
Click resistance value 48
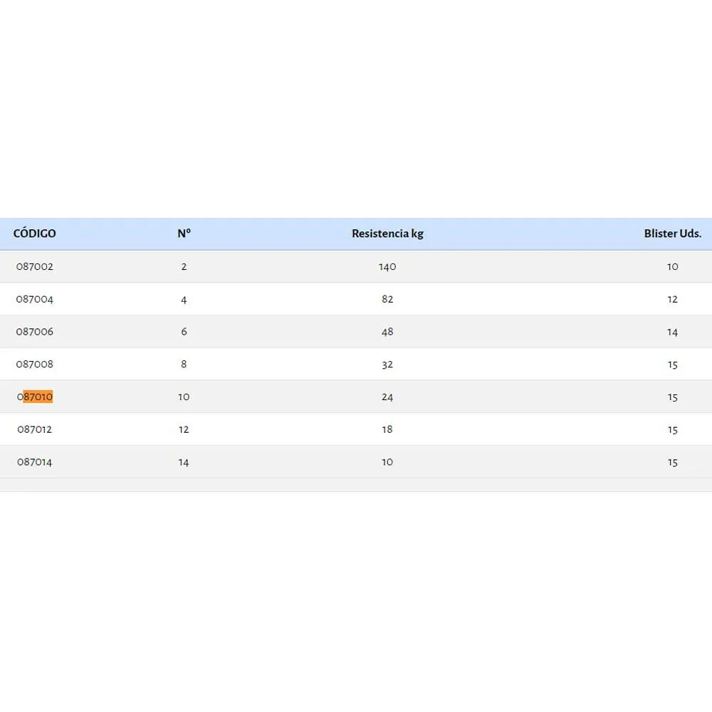[387, 332]
